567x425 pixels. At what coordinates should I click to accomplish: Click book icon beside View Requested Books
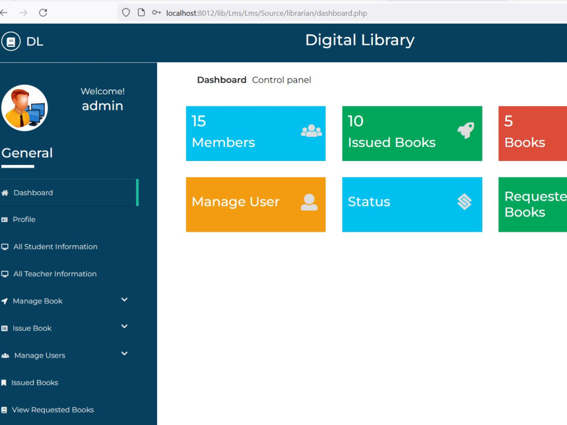pos(4,410)
